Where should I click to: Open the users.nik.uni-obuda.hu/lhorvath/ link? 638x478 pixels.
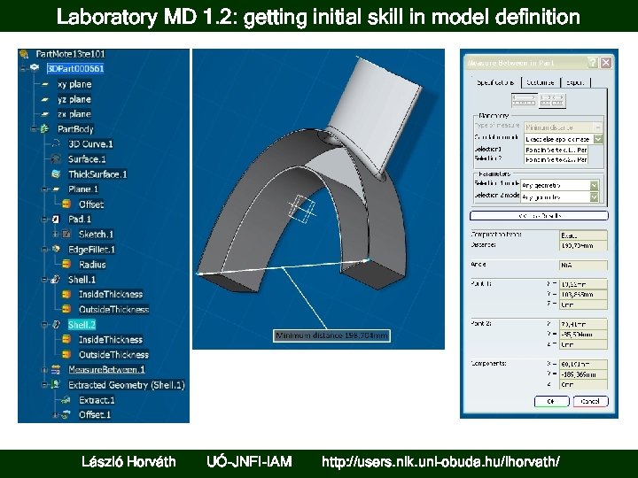click(x=440, y=462)
